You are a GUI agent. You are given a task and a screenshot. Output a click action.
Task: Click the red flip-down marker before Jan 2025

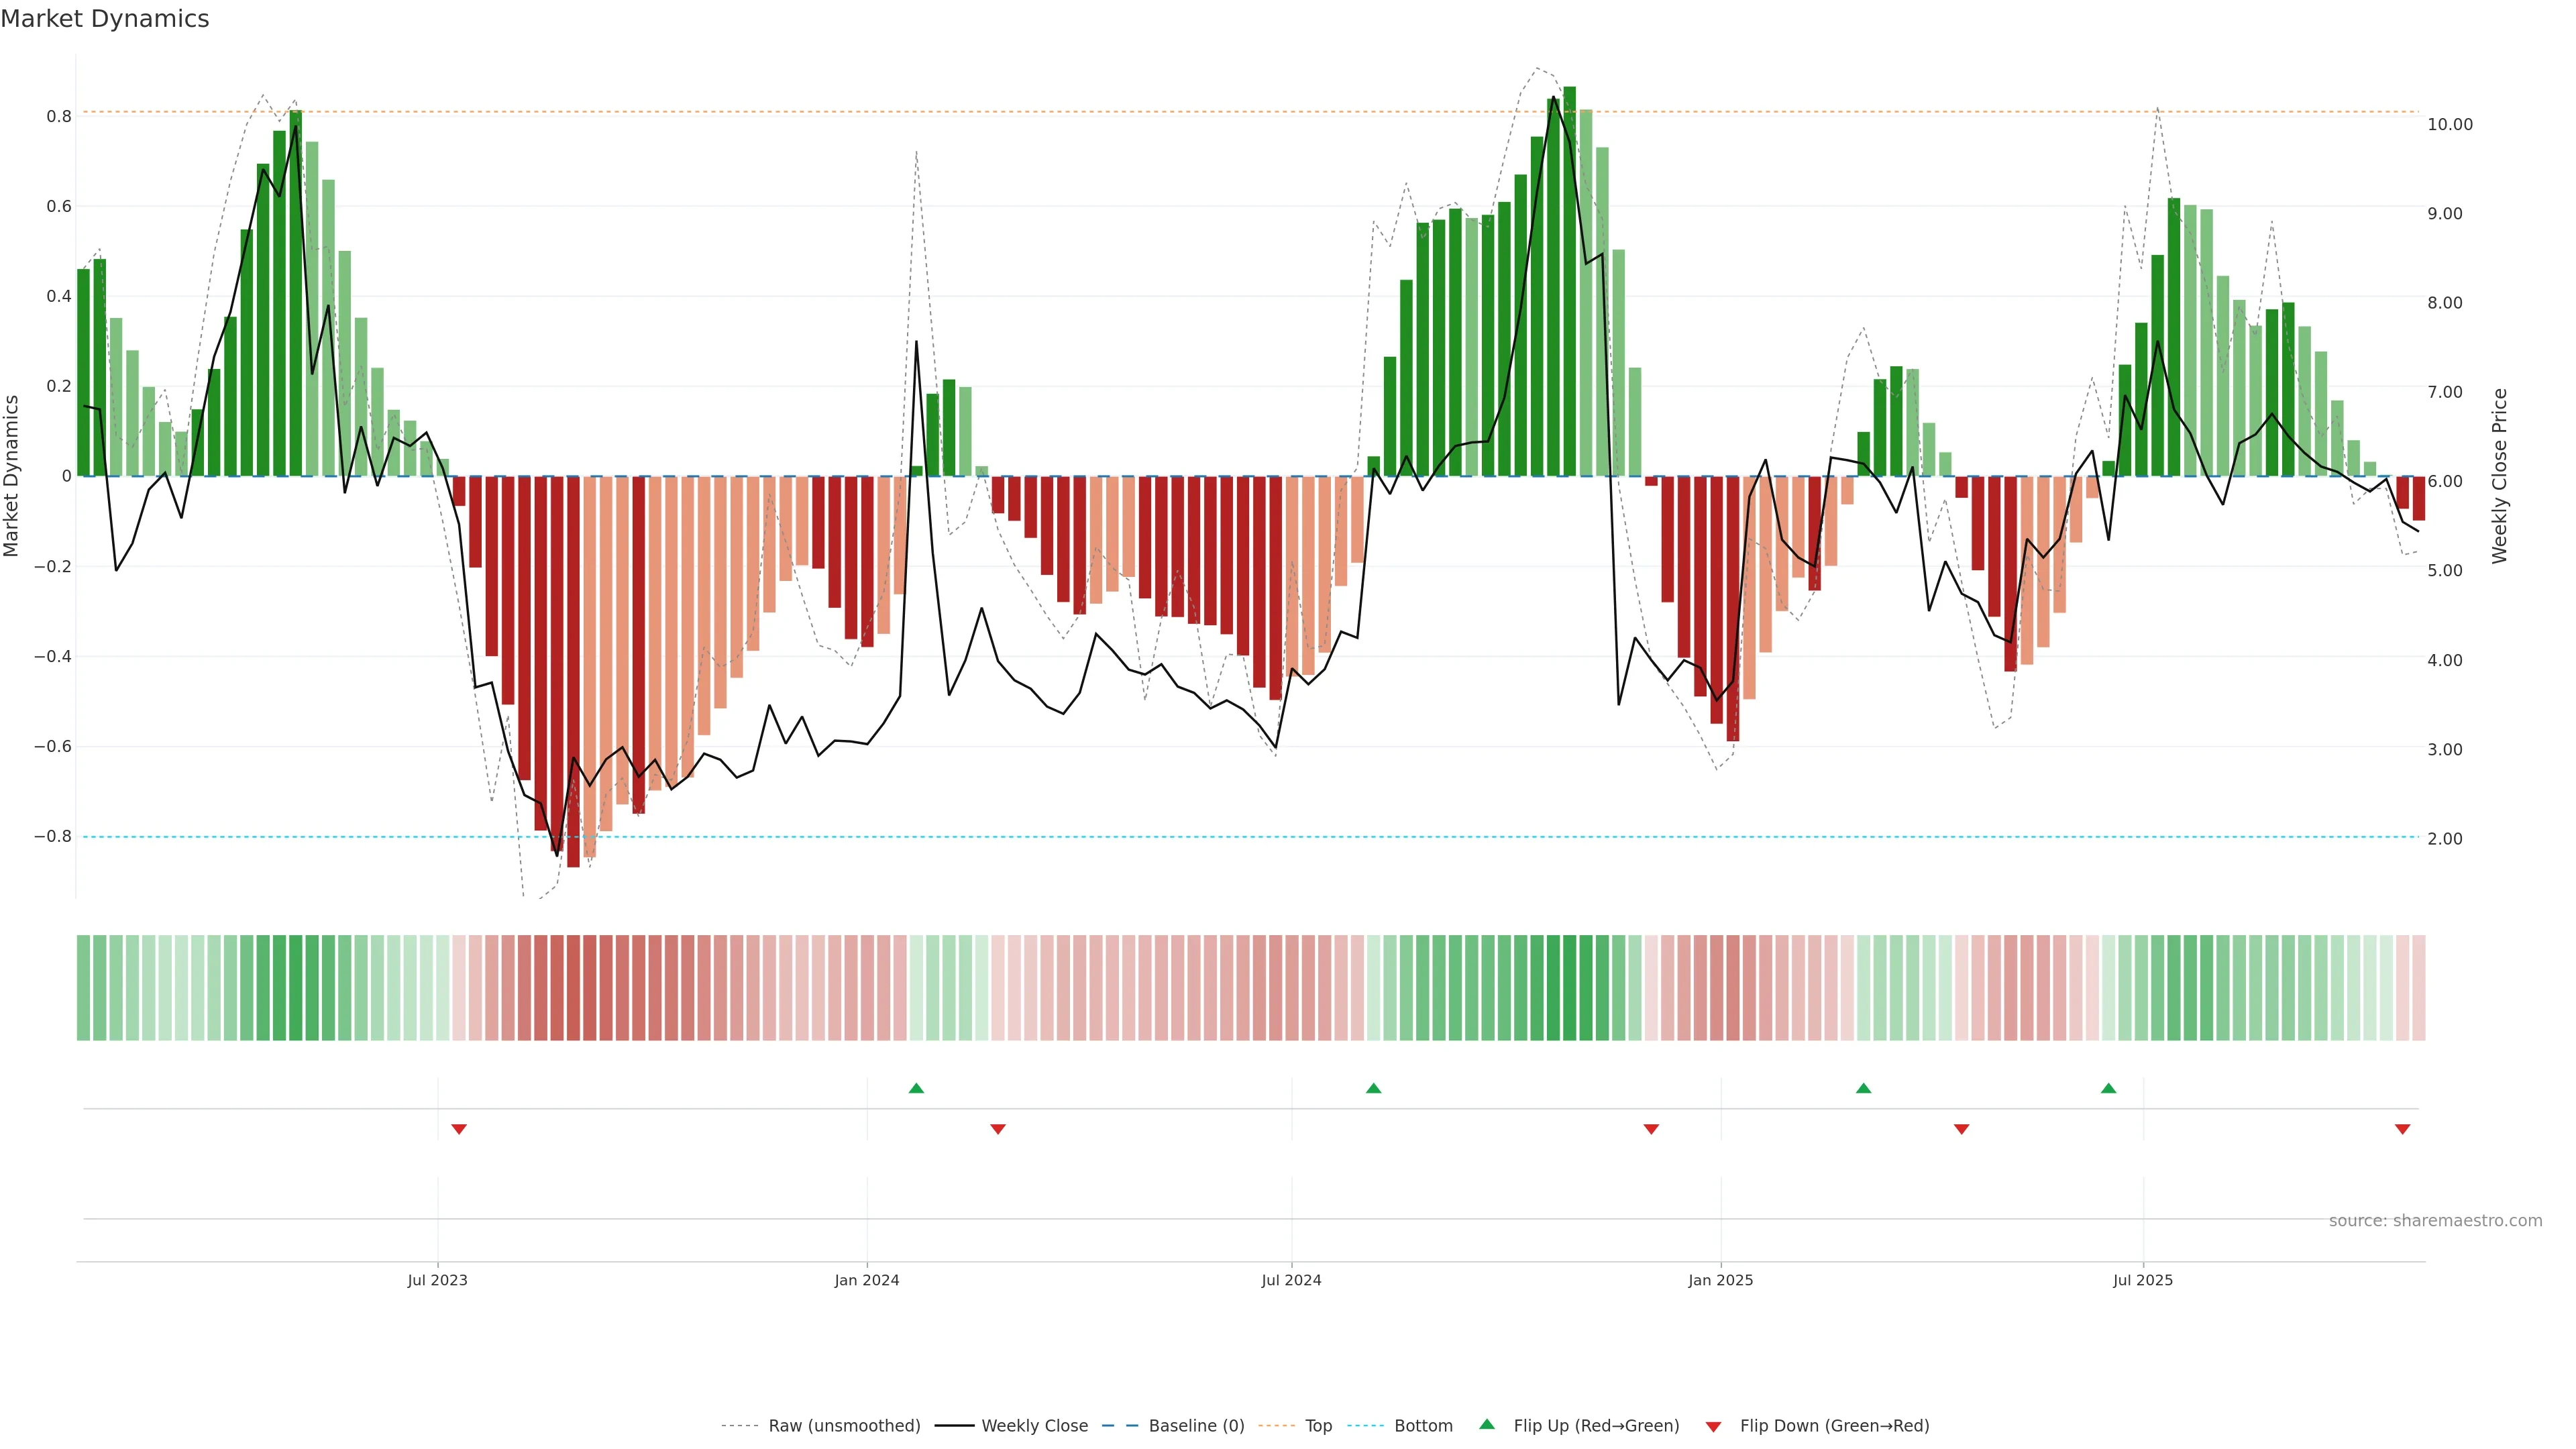(x=1651, y=1129)
